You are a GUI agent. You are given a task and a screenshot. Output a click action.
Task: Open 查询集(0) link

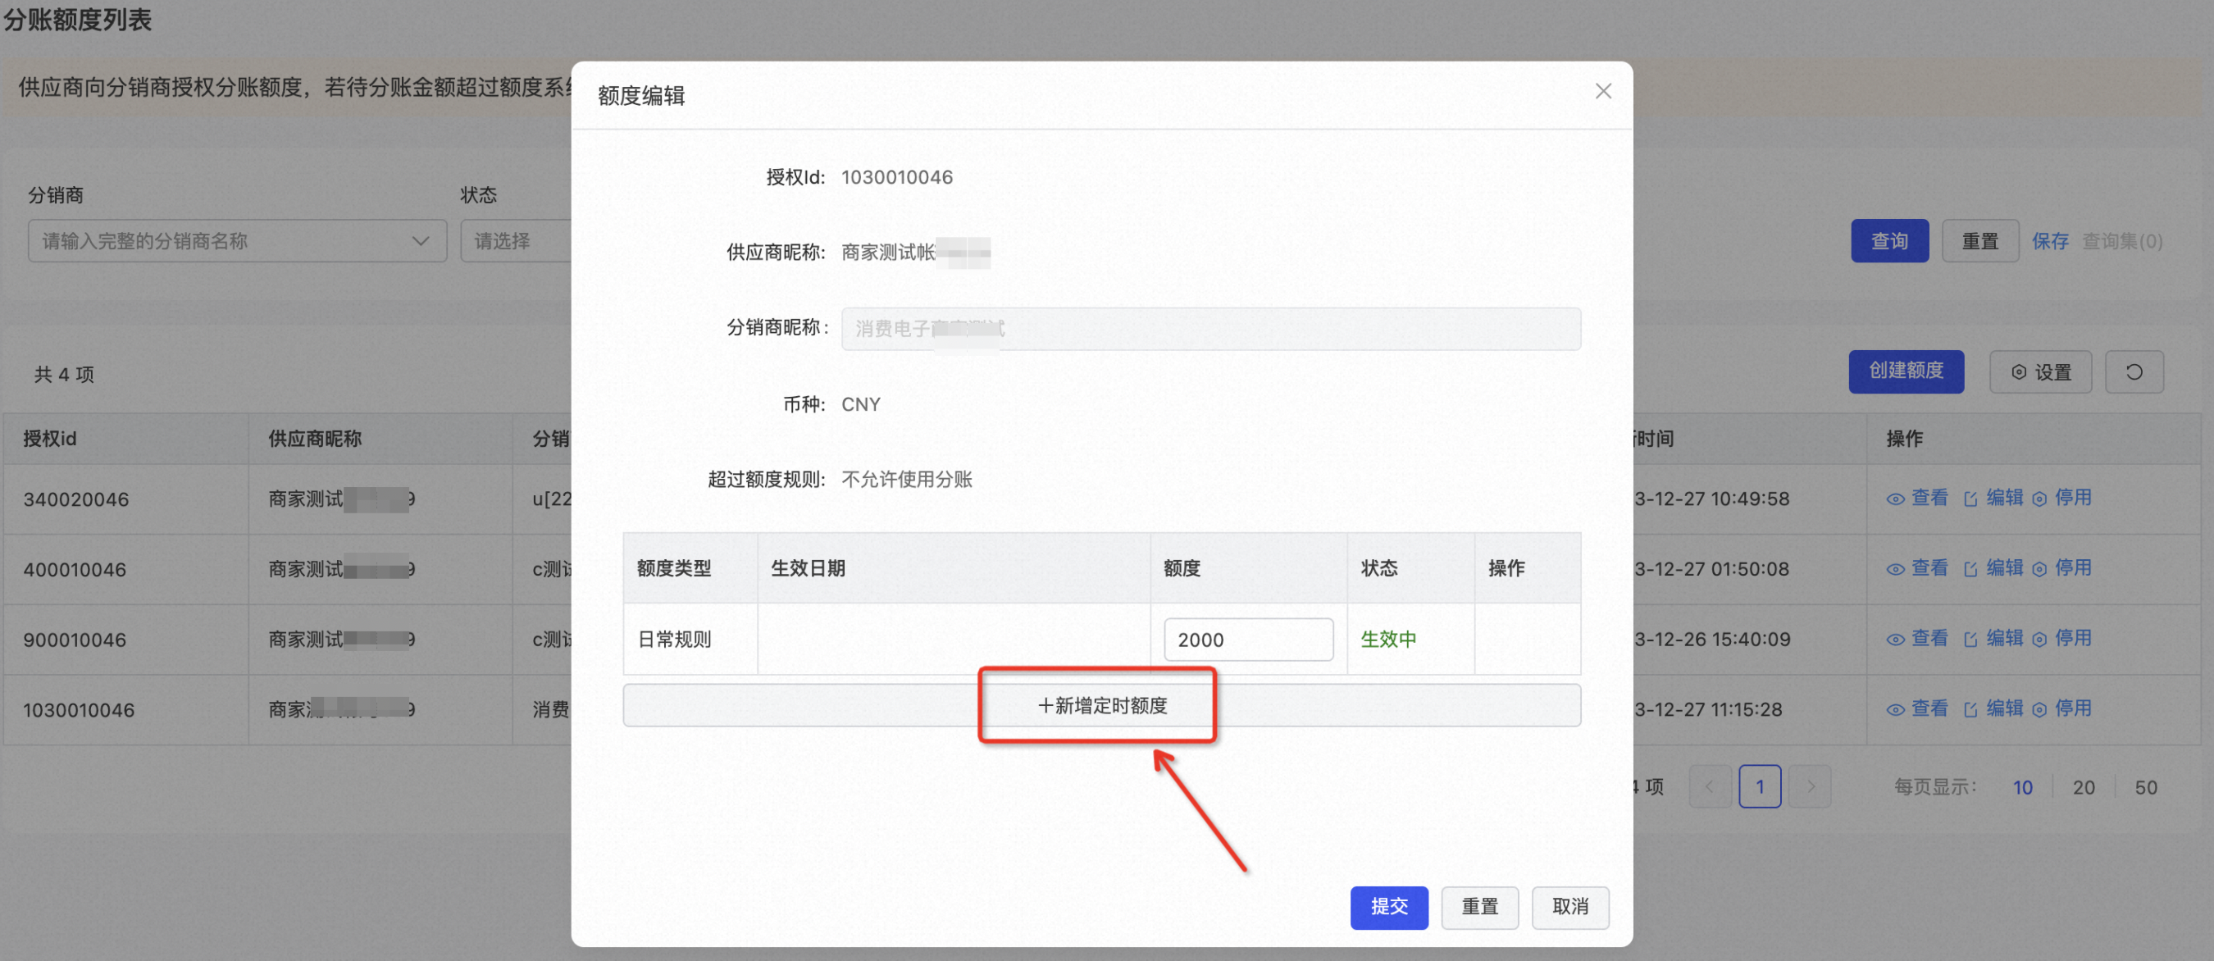[2122, 241]
